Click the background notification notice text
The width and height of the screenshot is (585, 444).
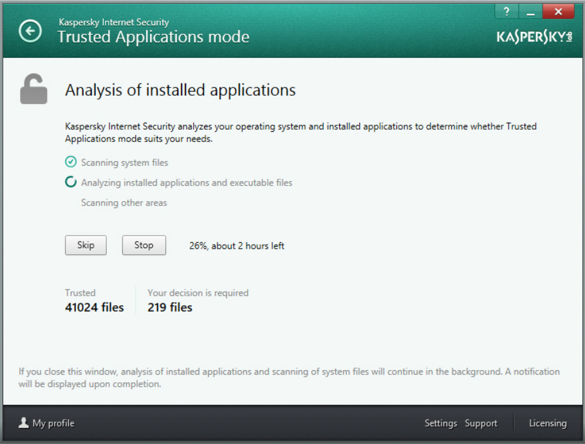289,378
